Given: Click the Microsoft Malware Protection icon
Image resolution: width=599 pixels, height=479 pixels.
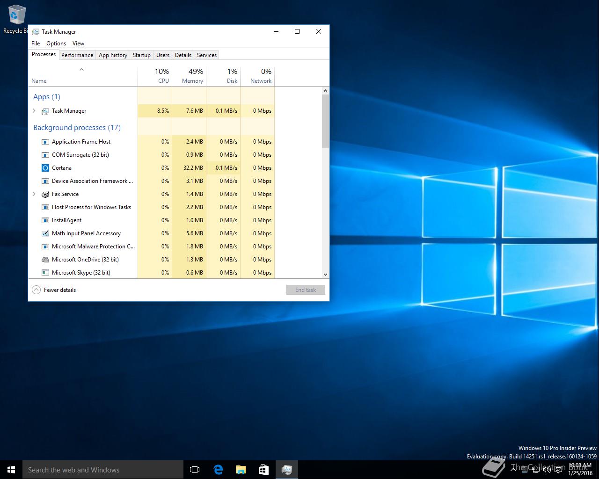Looking at the screenshot, I should pos(45,247).
